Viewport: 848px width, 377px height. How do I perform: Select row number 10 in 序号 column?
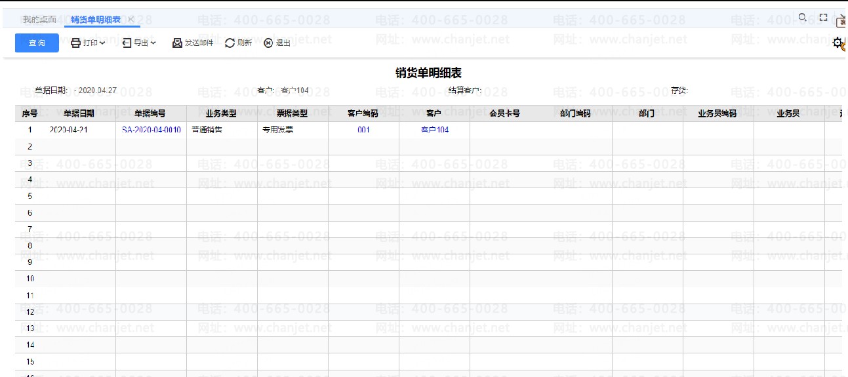coord(30,279)
